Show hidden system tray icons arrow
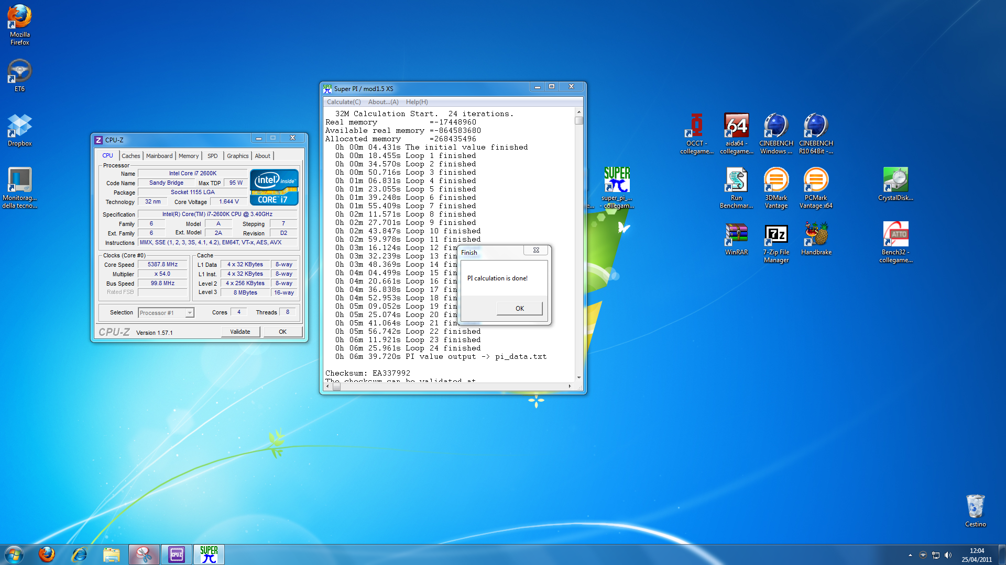 [x=910, y=555]
